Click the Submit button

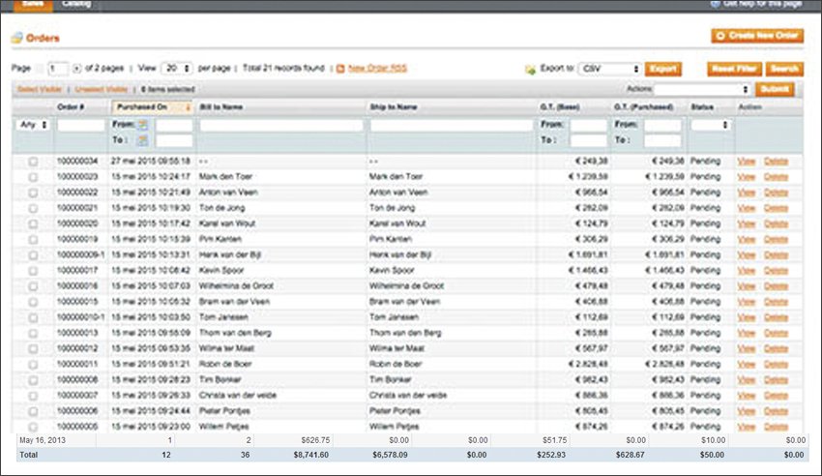(x=775, y=89)
